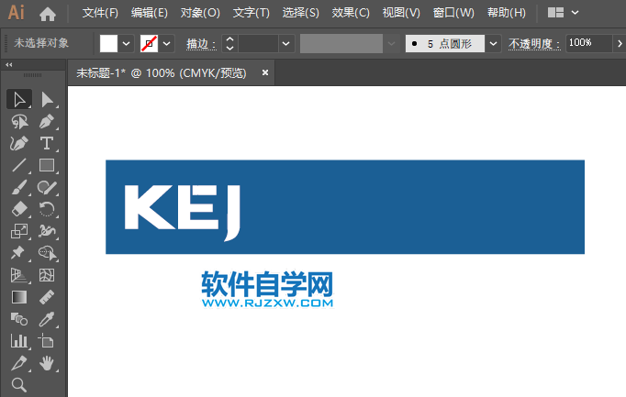Select the Warp tool

[47, 231]
